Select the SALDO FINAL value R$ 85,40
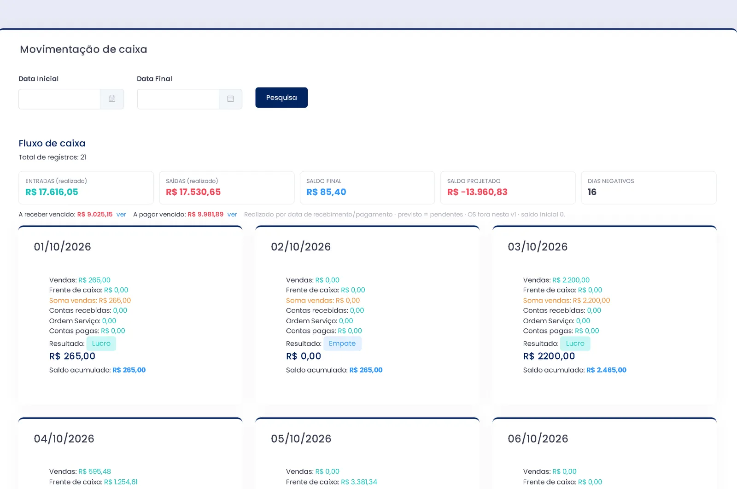Screen dimensions: 737x489 point(326,192)
